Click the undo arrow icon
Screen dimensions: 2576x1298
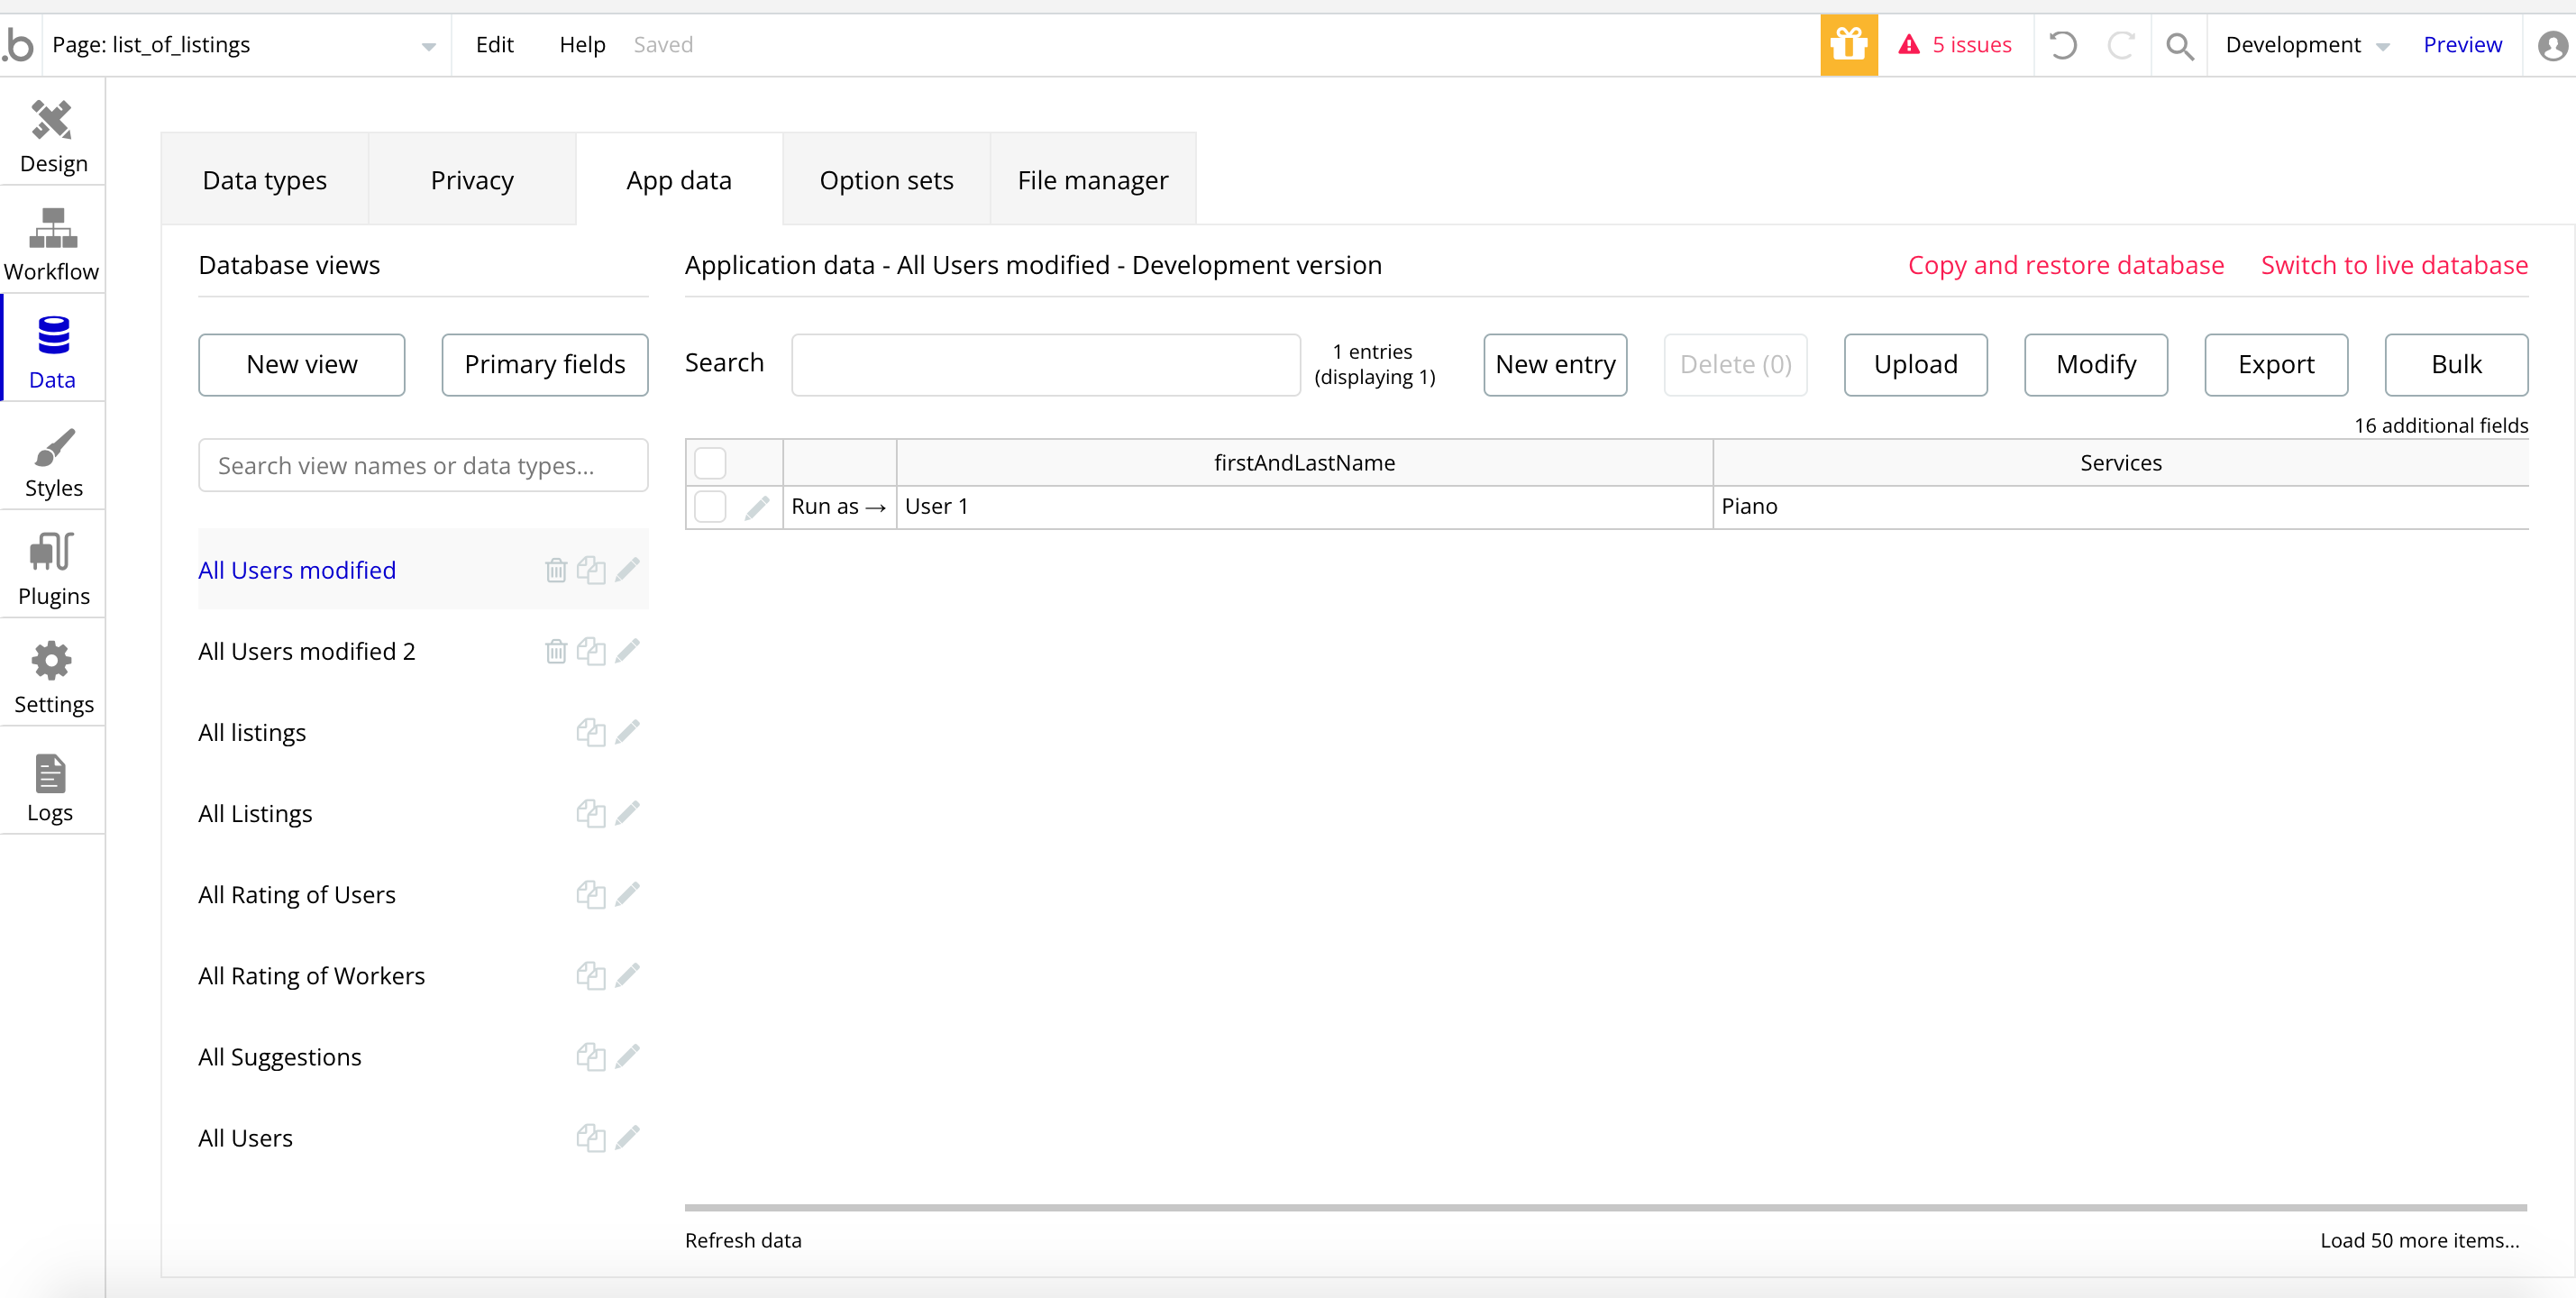(x=2063, y=45)
